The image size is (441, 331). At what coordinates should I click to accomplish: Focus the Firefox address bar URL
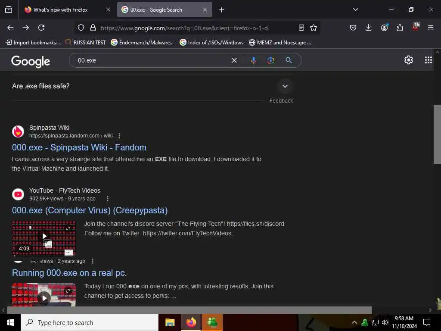click(184, 28)
